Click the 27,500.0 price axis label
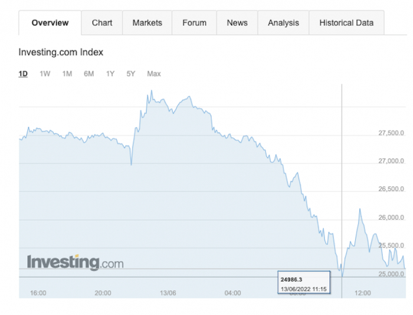The image size is (413, 315). coord(391,133)
